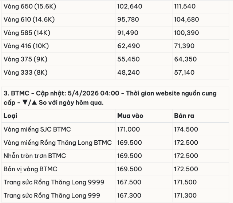Select the 71,390 price cell
This screenshot has height=203, width=233.
coord(185,46)
